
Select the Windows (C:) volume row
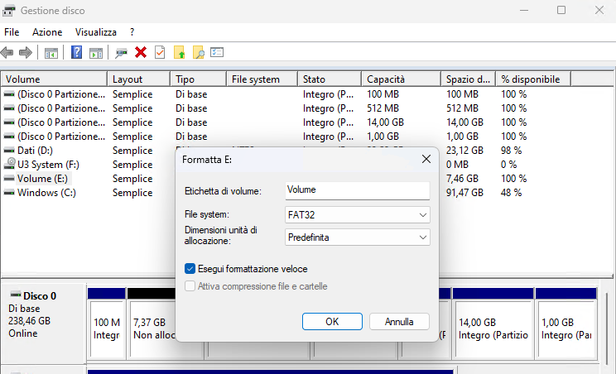[46, 193]
